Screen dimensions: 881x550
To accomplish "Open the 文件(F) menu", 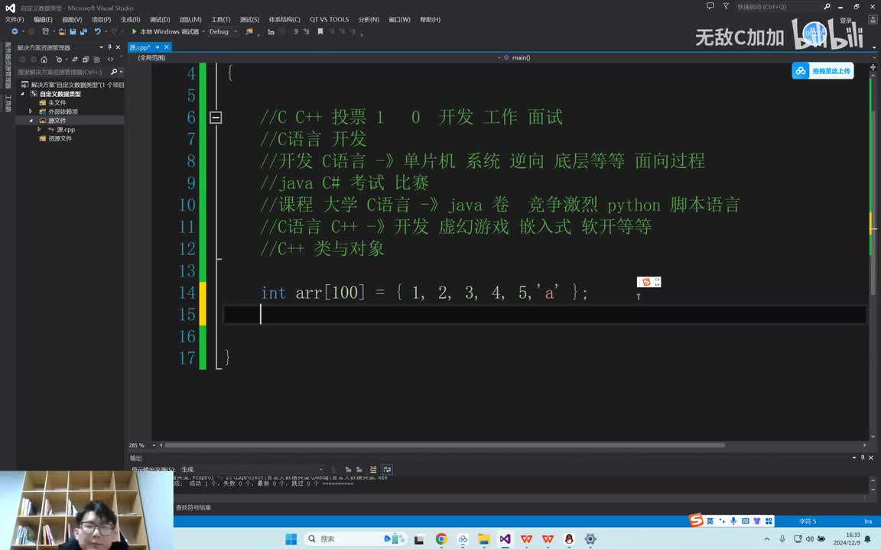I will pos(15,20).
